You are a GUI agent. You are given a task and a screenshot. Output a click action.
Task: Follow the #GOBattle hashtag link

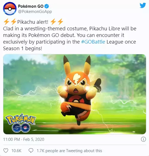[93, 42]
